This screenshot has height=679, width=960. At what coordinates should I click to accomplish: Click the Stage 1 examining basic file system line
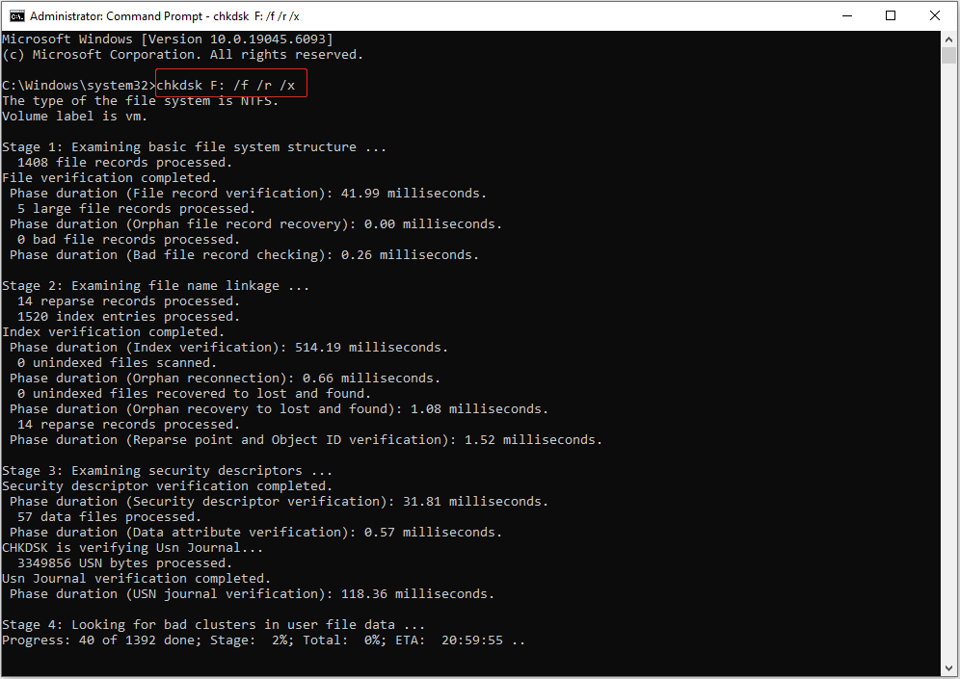point(193,146)
